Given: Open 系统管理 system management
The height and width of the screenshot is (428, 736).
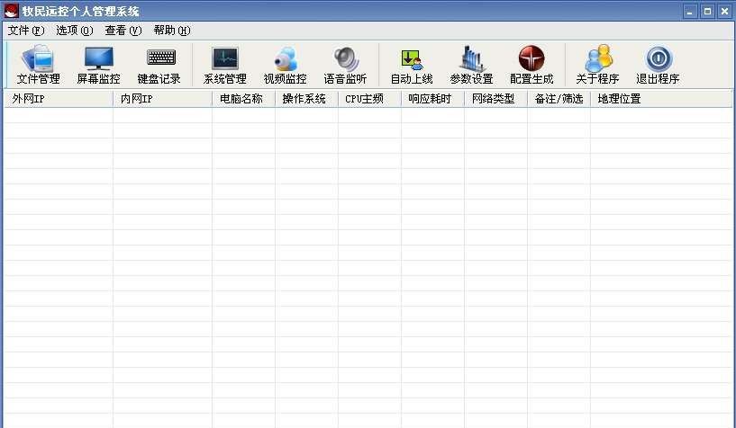Looking at the screenshot, I should 225,65.
